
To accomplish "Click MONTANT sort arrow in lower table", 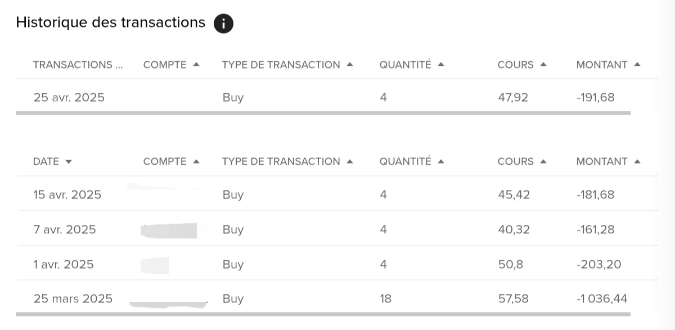I will 637,161.
